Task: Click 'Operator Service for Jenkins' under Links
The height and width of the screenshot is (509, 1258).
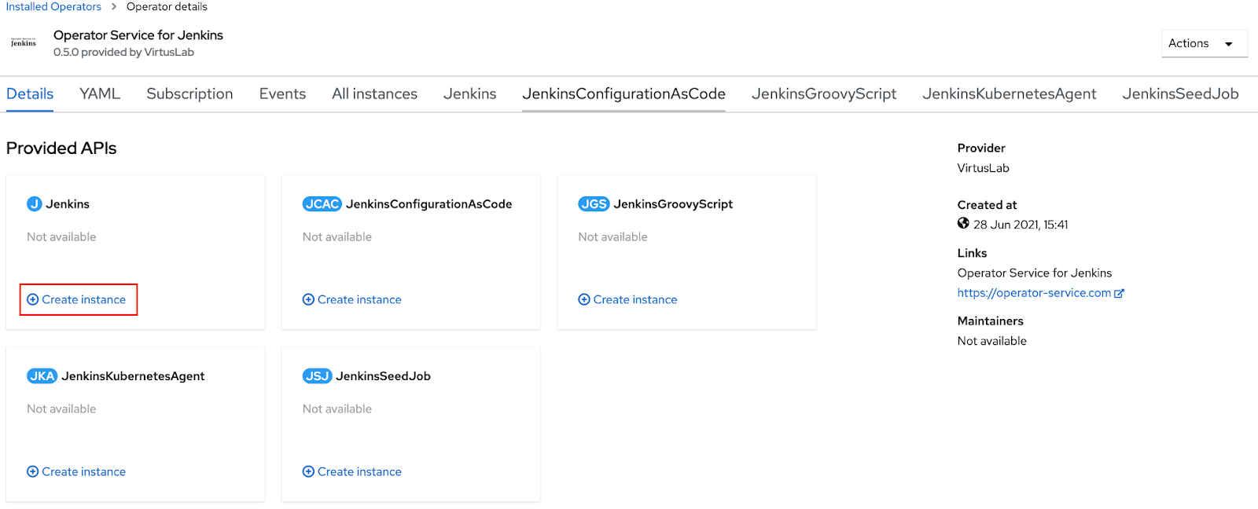Action: (x=1035, y=273)
